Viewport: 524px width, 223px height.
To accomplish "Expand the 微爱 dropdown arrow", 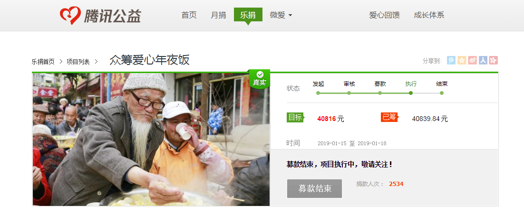I will pyautogui.click(x=290, y=15).
